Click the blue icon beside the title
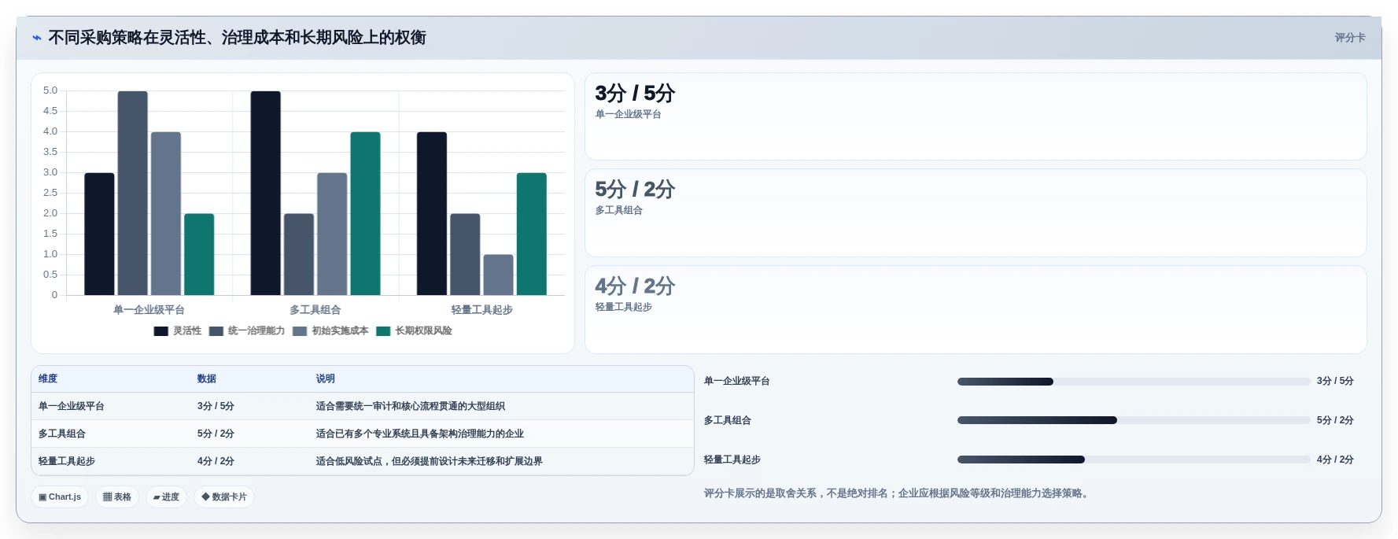The width and height of the screenshot is (1398, 539). coord(37,38)
